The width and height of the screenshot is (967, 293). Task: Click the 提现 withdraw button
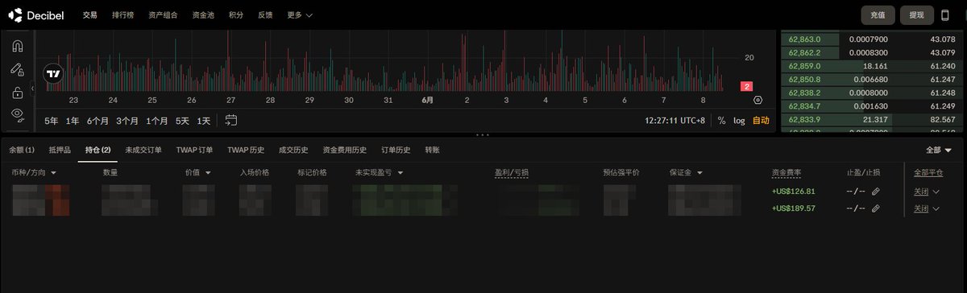[917, 14]
